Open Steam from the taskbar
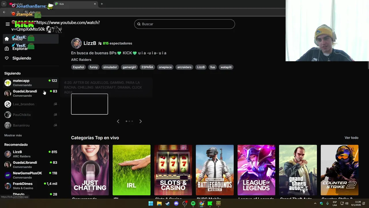 (167, 203)
